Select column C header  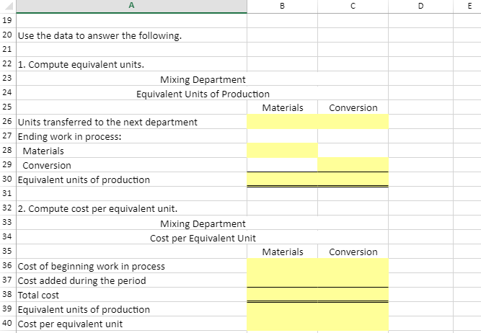(x=353, y=6)
